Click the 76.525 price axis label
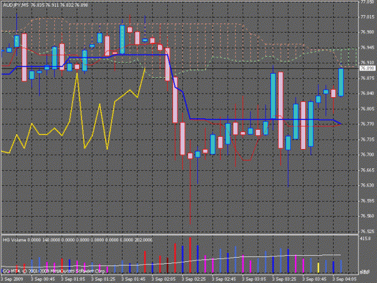377x283 pixels. pos(367,231)
